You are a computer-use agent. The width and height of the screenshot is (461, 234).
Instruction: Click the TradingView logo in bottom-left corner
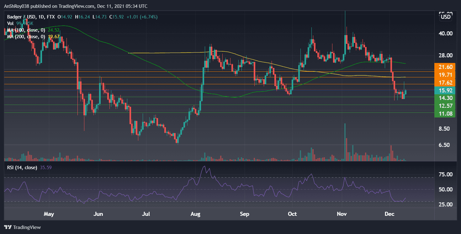tap(22, 227)
